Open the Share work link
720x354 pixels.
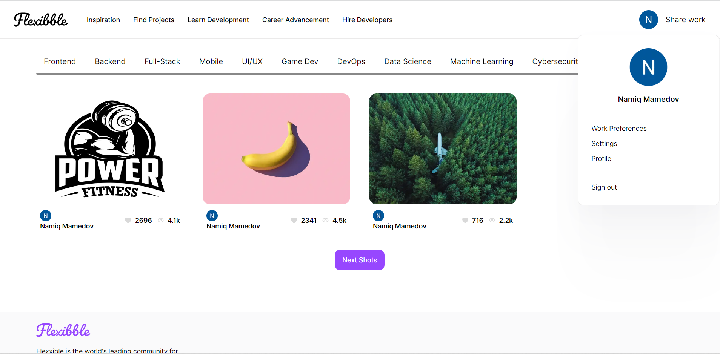[x=685, y=20]
